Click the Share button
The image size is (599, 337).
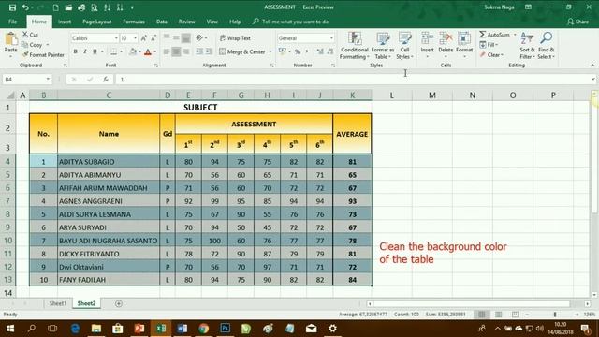pyautogui.click(x=577, y=22)
